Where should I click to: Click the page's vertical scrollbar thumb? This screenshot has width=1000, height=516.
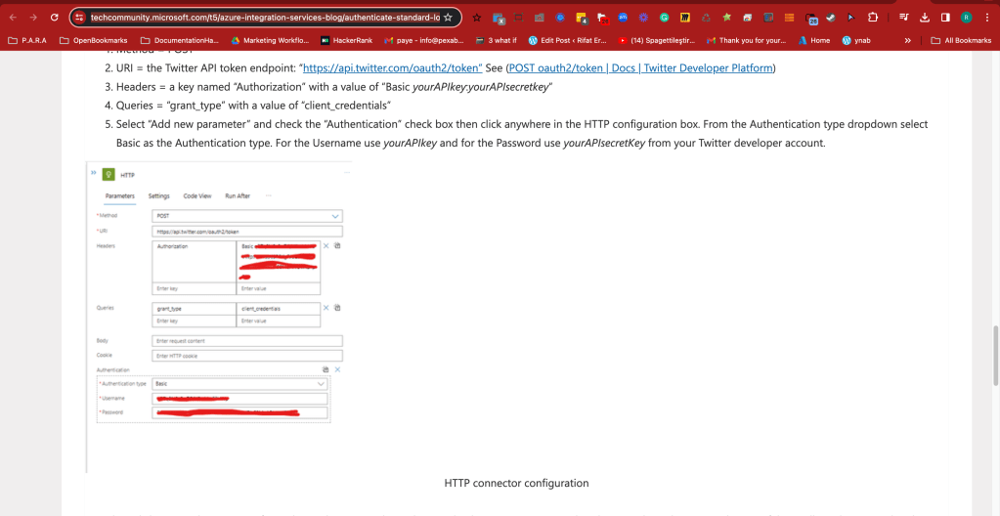995,355
